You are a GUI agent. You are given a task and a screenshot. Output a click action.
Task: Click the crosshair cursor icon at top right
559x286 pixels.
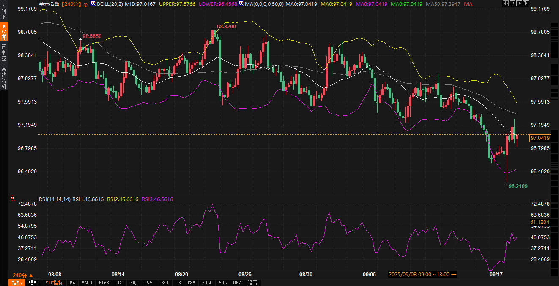[506, 3]
